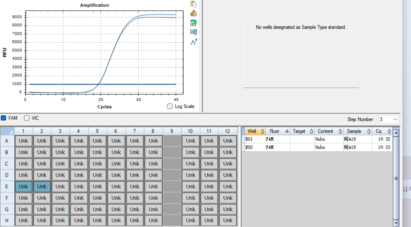Screen dimensions: 411x227
Task: Check the VIC fluorophore checkbox
Action: coord(27,118)
